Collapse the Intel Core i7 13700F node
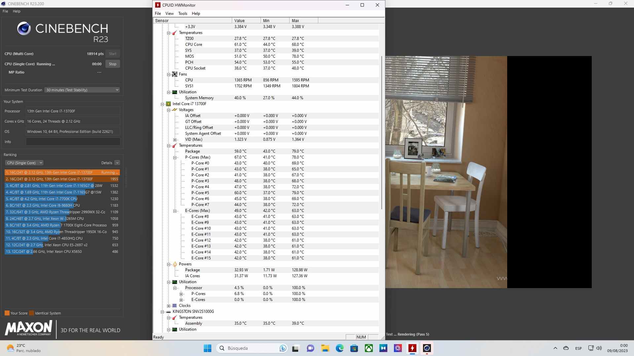This screenshot has height=356, width=634. 162,104
